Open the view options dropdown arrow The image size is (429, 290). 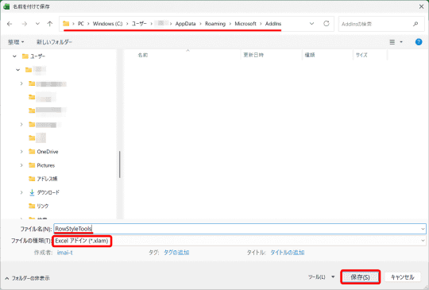click(x=401, y=42)
